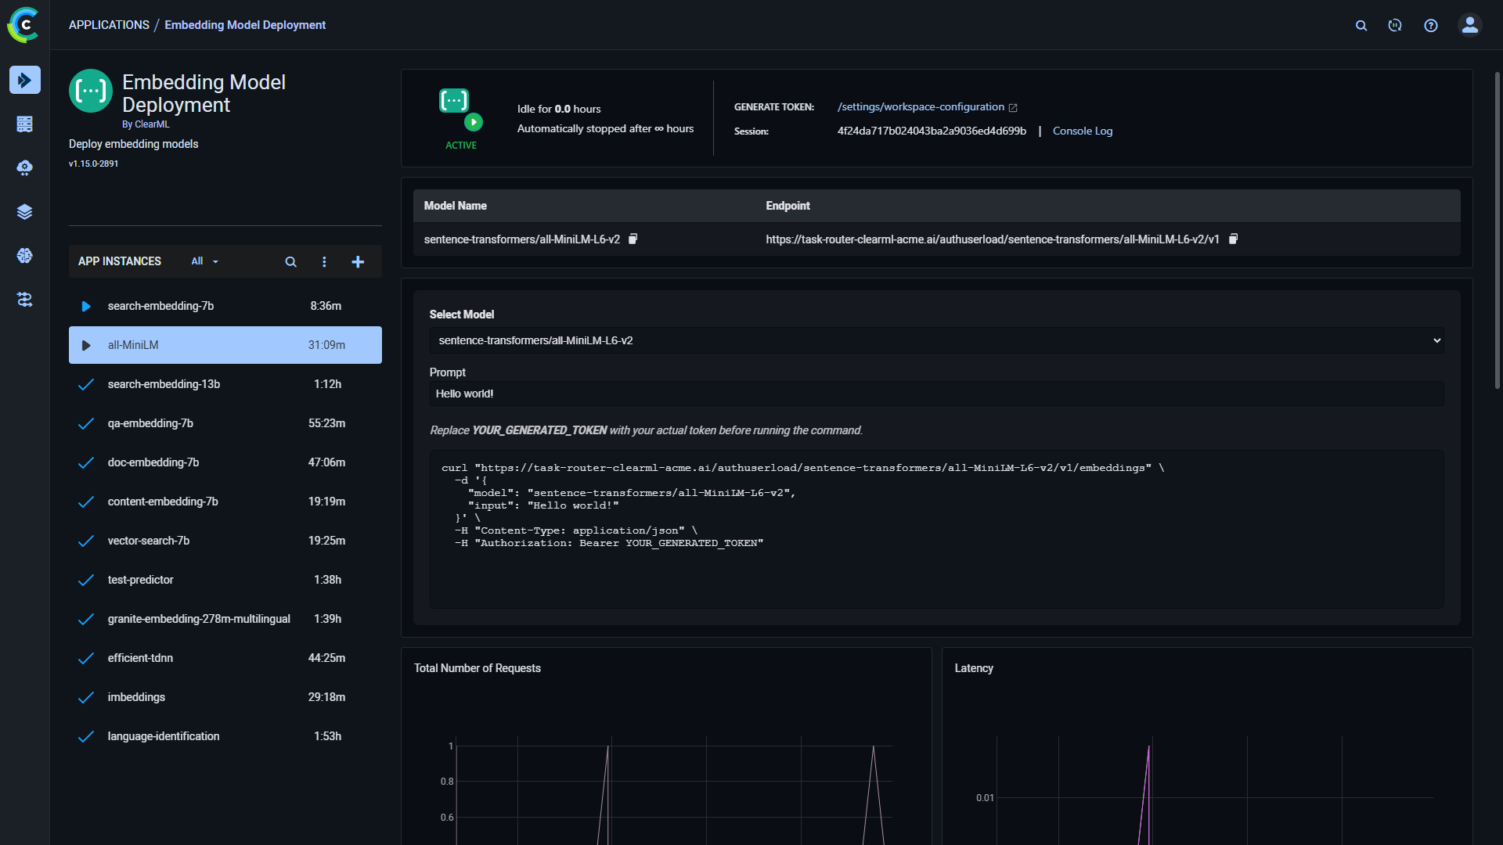This screenshot has height=845, width=1503.
Task: Open the All instances filter dropdown
Action: 204,261
